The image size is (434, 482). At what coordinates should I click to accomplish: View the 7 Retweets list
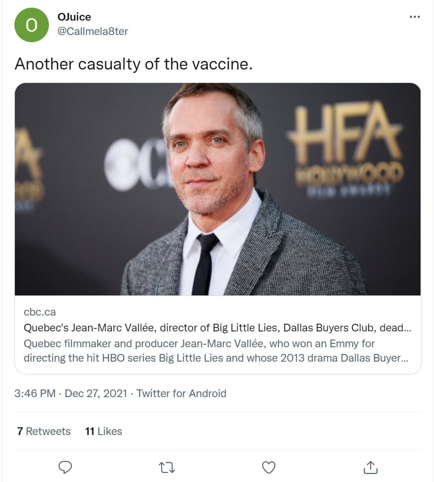(44, 431)
